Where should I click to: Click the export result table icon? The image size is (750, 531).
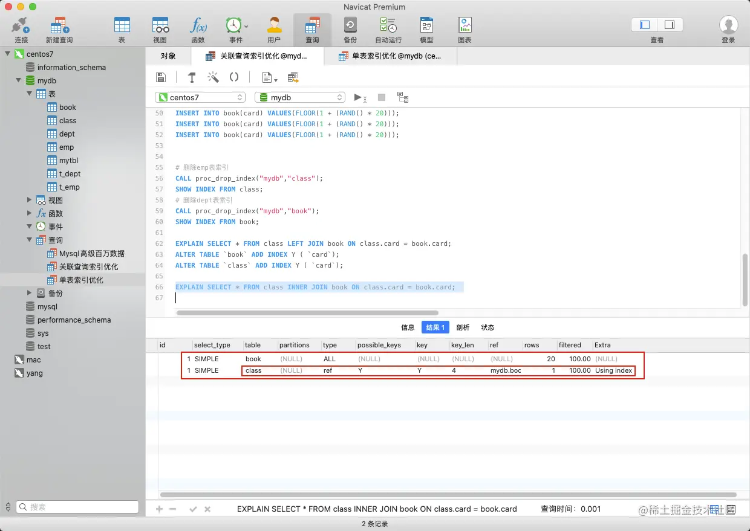click(x=293, y=77)
